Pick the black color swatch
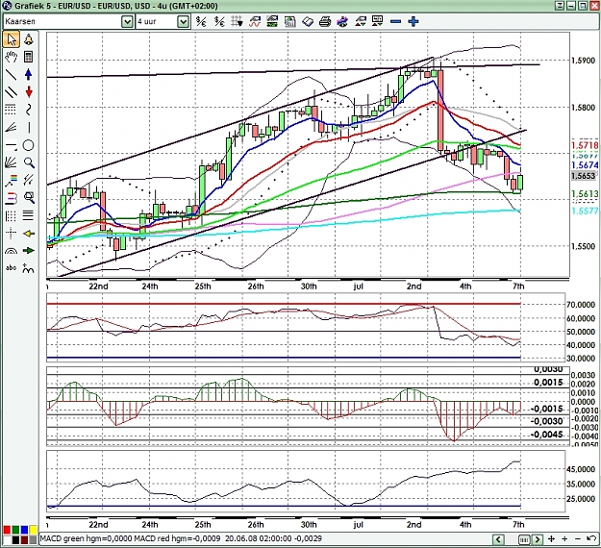Image resolution: width=601 pixels, height=548 pixels. click(15, 539)
